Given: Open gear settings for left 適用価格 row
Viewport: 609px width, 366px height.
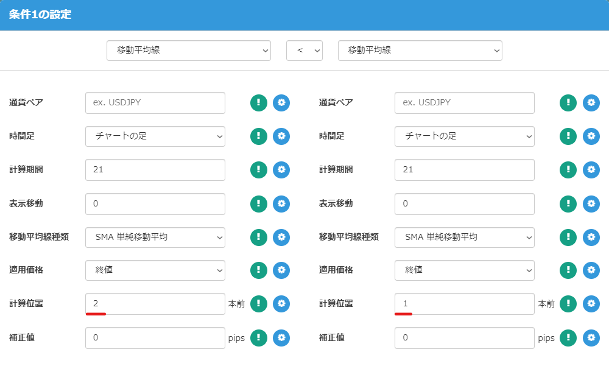Looking at the screenshot, I should coord(281,270).
